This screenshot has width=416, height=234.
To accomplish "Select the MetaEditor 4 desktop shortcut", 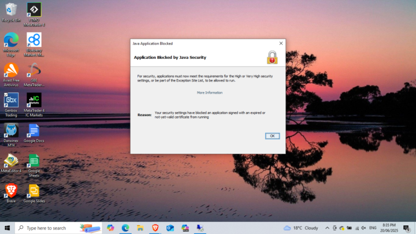I will pos(11,163).
